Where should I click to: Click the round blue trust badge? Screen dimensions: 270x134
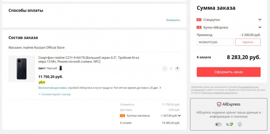click(x=239, y=124)
